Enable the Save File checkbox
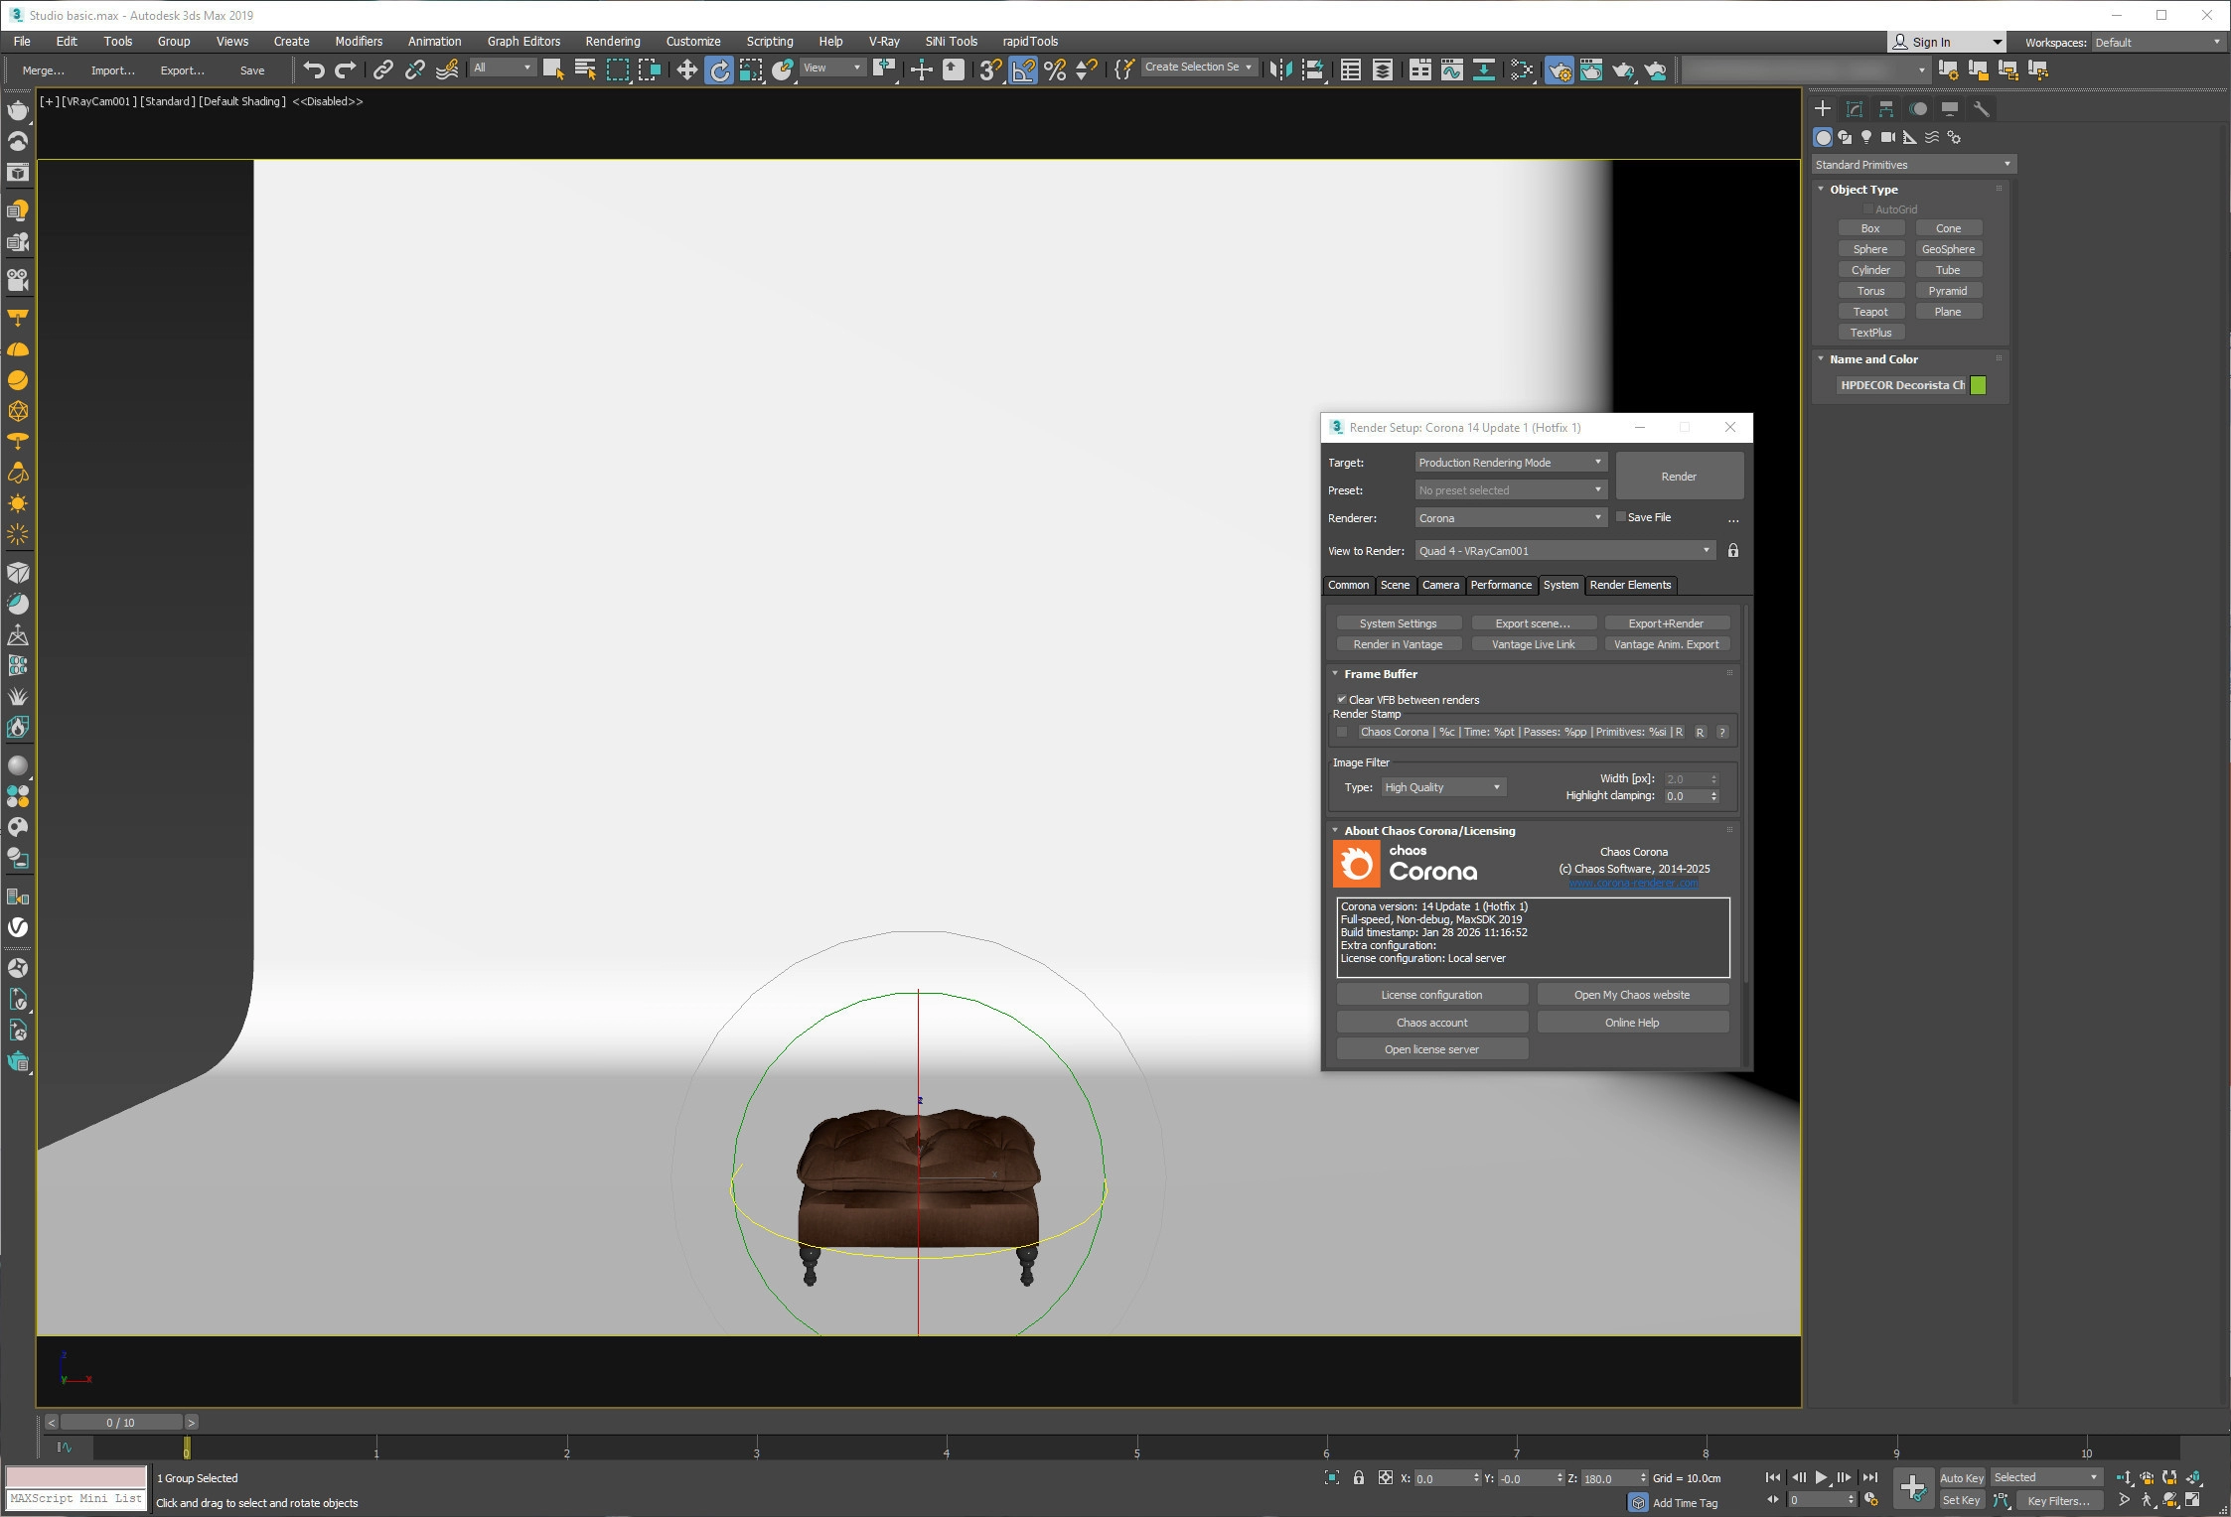Viewport: 2231px width, 1517px height. pyautogui.click(x=1621, y=516)
